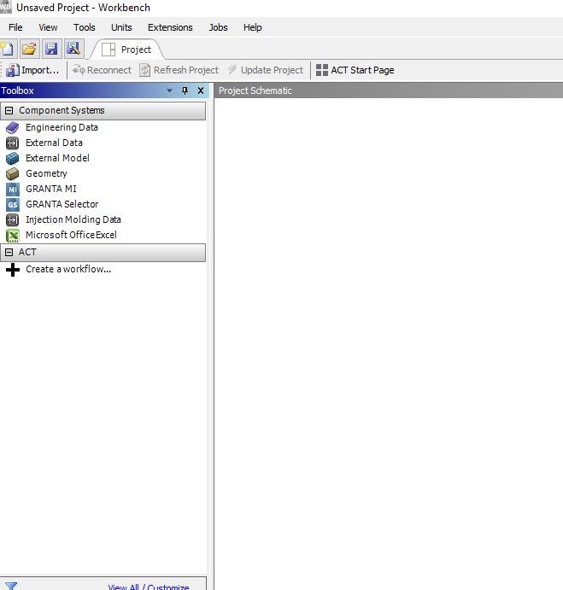Click the ACT Start Page grid icon
The height and width of the screenshot is (590, 563).
click(x=321, y=70)
